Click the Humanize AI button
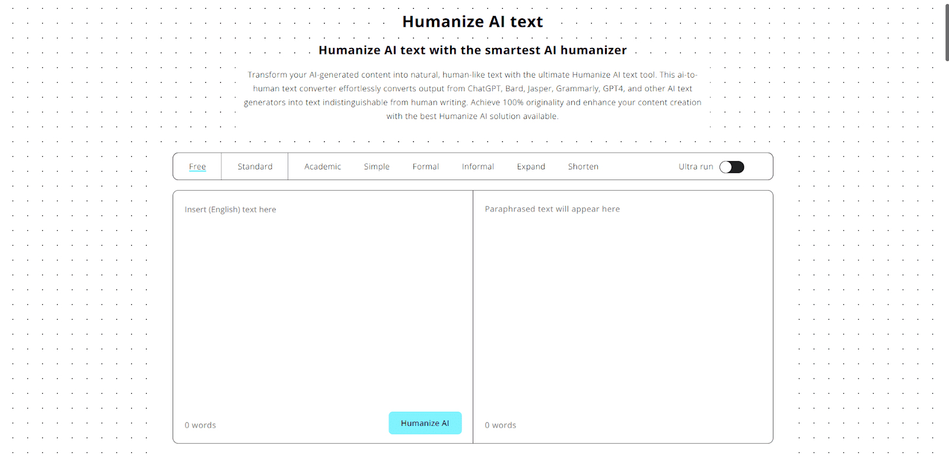The image size is (949, 462). [x=425, y=423]
